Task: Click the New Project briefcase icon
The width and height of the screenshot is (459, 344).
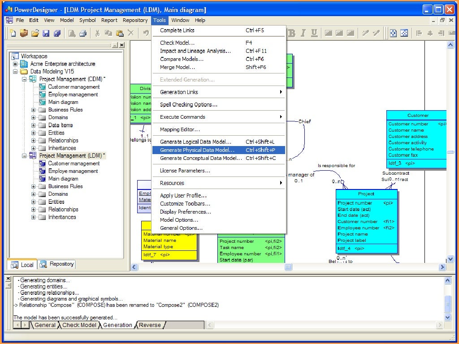Action: point(24,33)
